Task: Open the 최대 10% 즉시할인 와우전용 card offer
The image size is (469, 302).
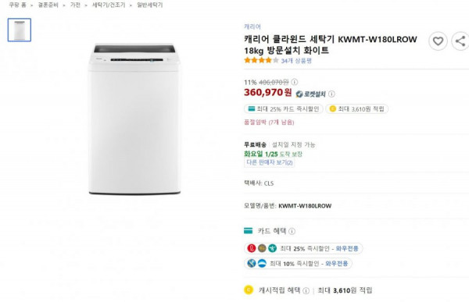Action: tap(298, 264)
